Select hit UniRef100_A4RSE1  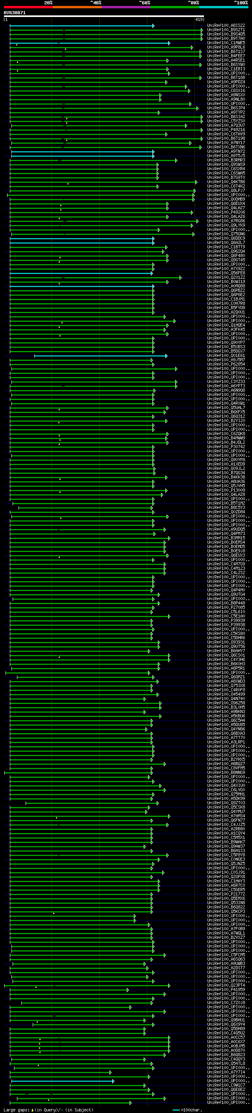click(226, 60)
